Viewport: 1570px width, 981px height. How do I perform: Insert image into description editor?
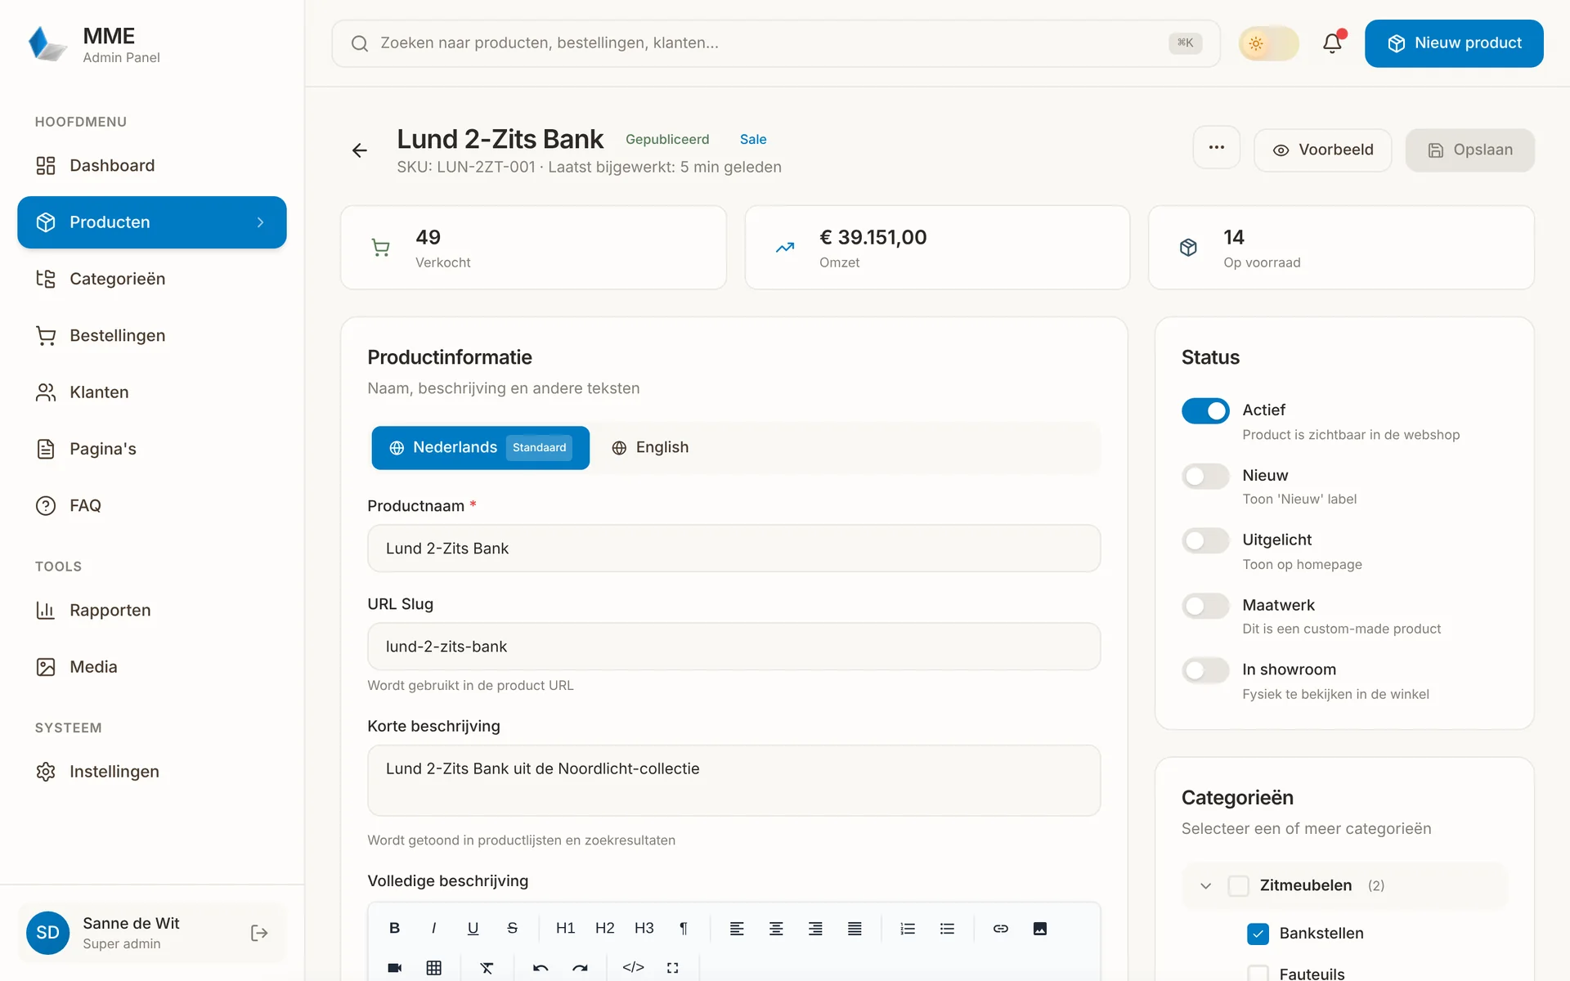(x=1039, y=928)
